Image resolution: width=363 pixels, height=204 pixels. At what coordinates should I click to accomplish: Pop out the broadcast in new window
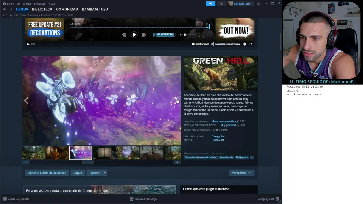click(x=251, y=44)
